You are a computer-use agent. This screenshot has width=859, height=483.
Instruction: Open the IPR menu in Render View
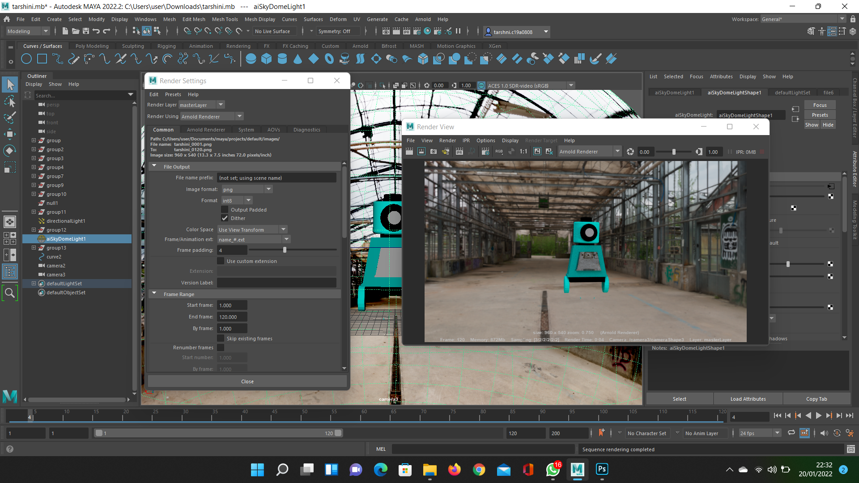[466, 140]
